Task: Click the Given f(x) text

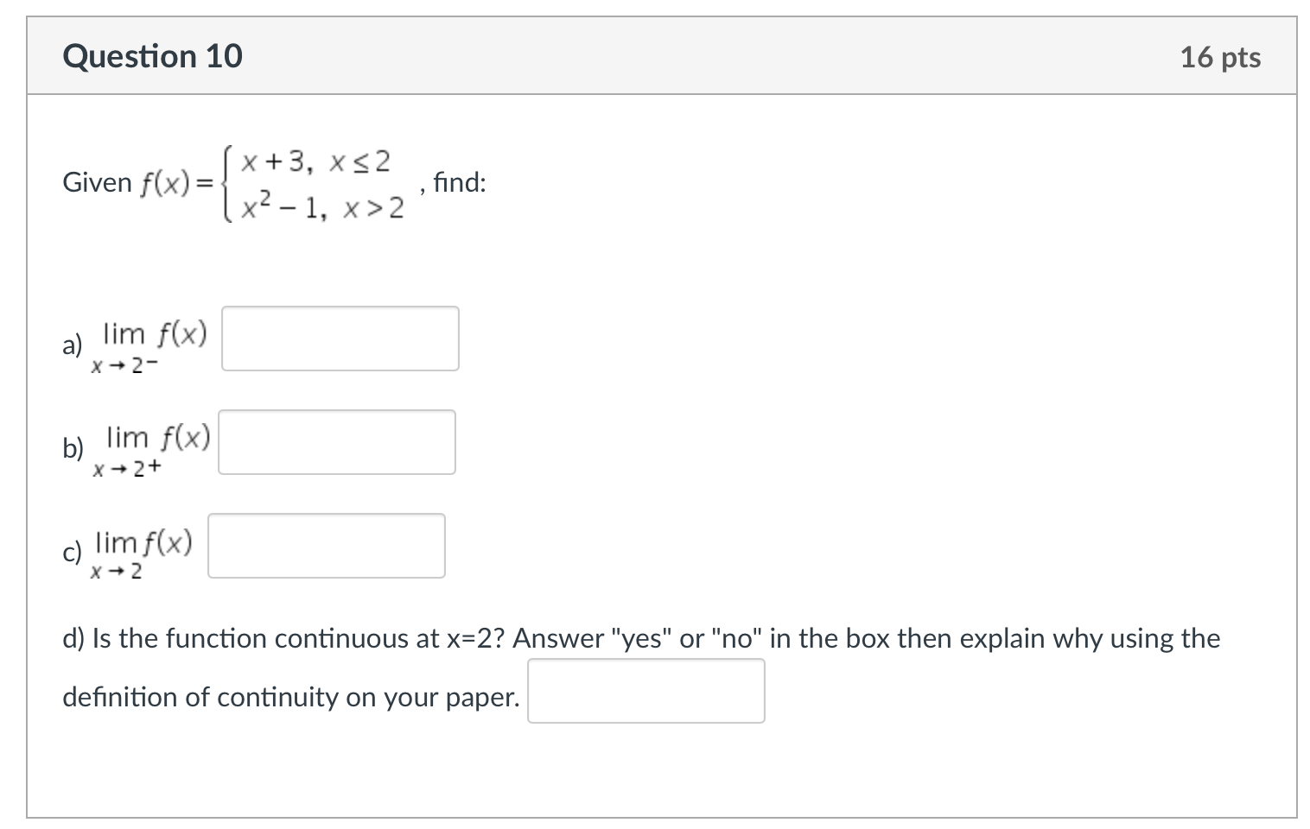Action: [136, 182]
